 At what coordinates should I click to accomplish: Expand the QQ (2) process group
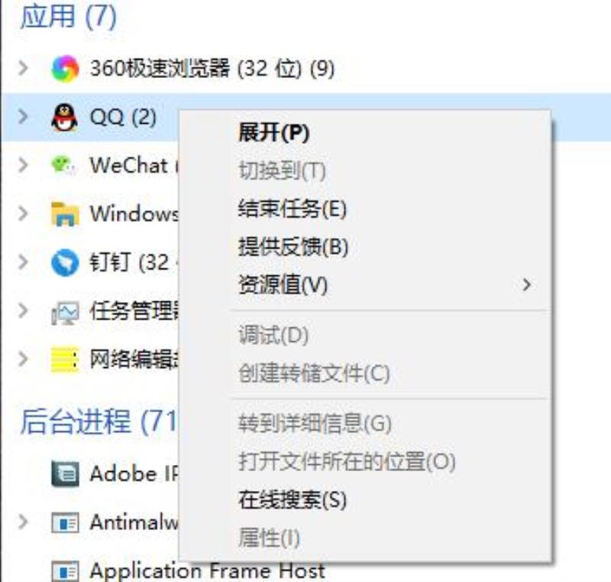[24, 116]
